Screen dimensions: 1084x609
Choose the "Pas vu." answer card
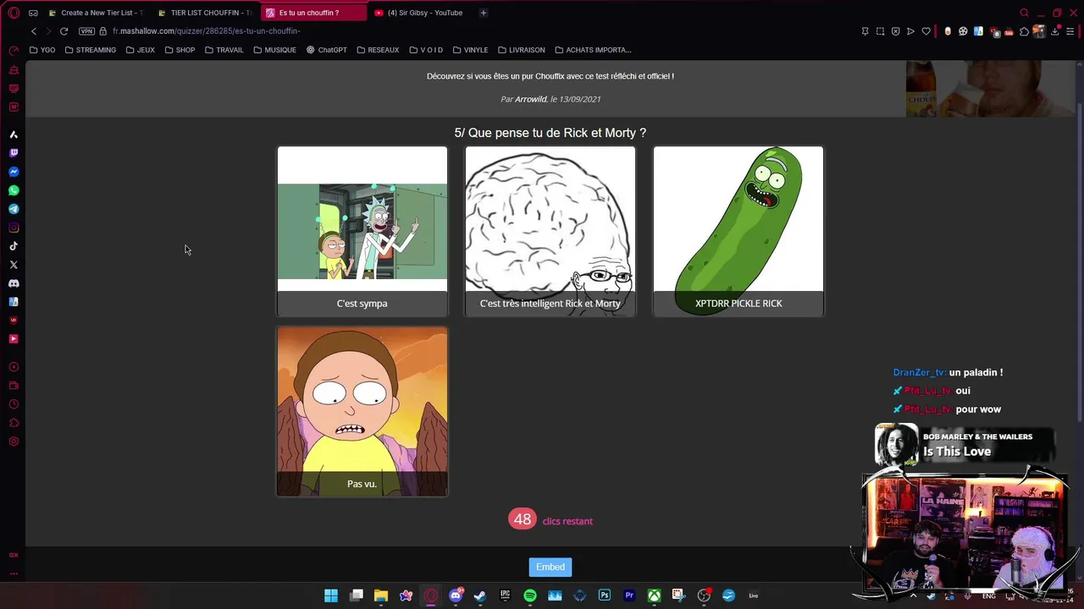(x=362, y=412)
